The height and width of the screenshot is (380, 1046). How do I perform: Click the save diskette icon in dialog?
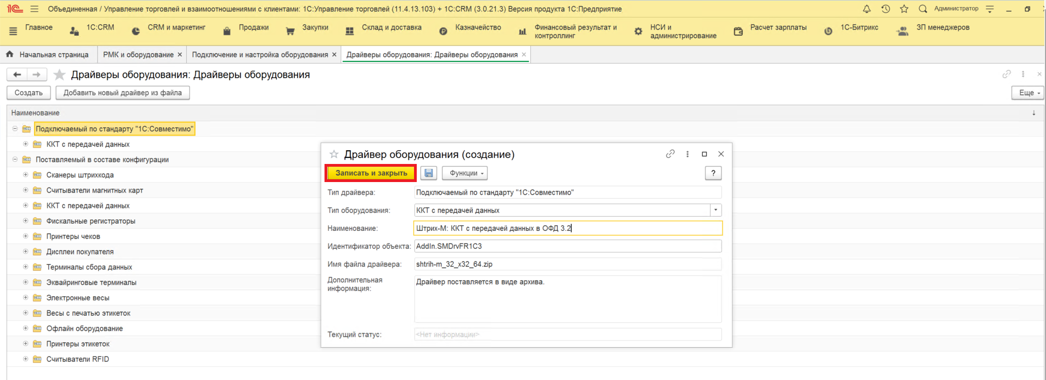click(x=428, y=173)
